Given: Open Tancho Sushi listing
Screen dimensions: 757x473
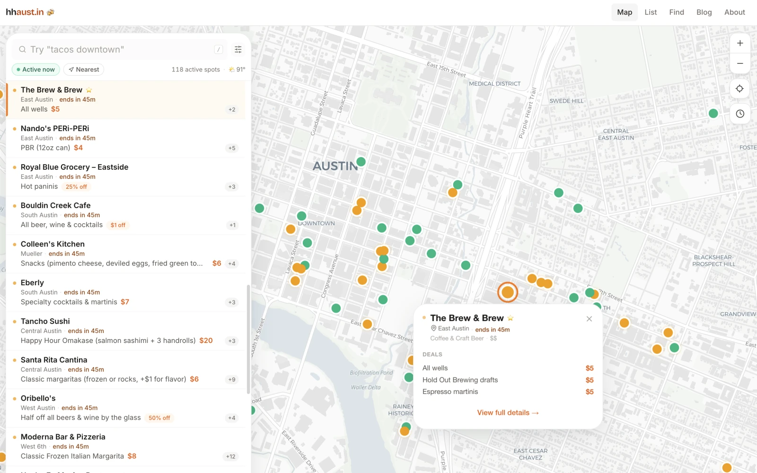Looking at the screenshot, I should 126,331.
